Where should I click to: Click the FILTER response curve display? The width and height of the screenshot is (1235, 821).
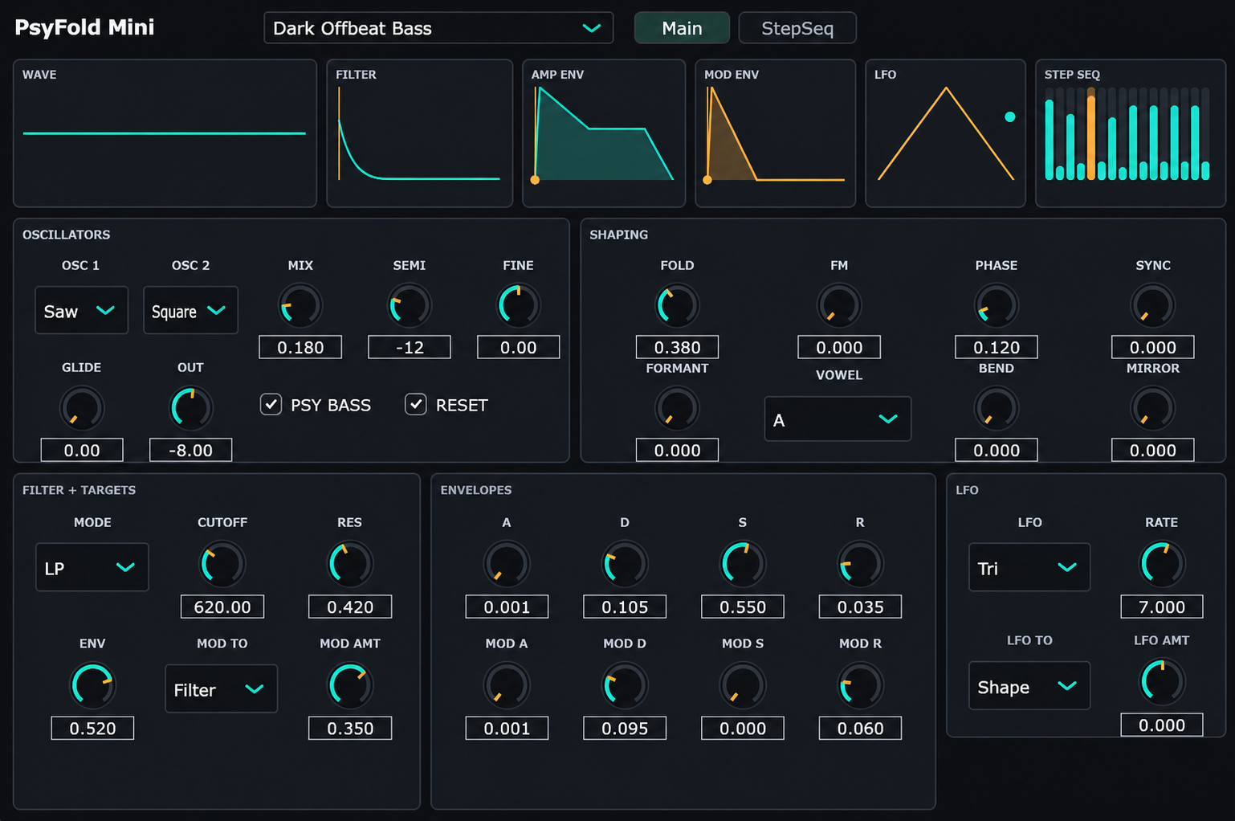pos(420,133)
